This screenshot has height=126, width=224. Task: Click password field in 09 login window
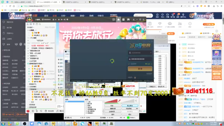tap(140, 59)
